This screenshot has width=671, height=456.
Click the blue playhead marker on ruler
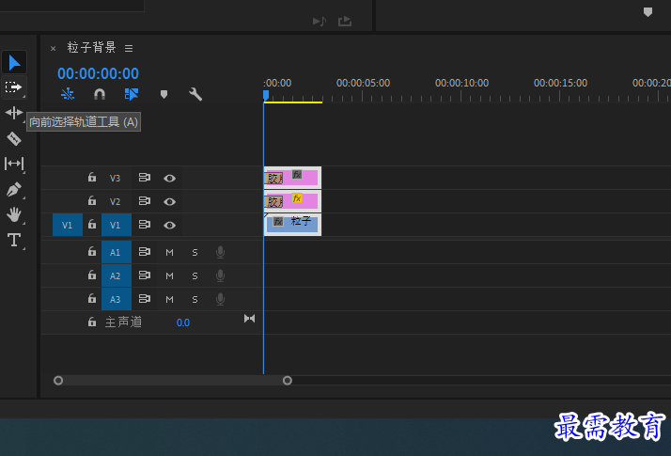tap(266, 95)
